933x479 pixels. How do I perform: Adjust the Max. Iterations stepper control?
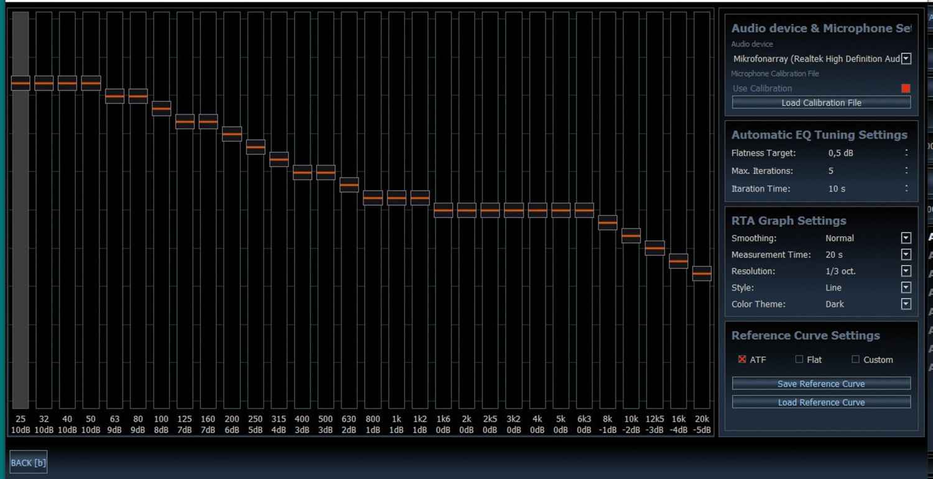pos(906,170)
